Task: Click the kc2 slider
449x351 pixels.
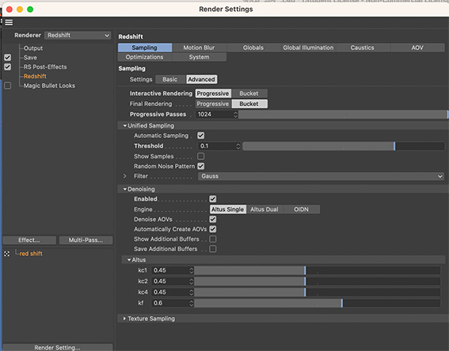Action: [x=318, y=281]
